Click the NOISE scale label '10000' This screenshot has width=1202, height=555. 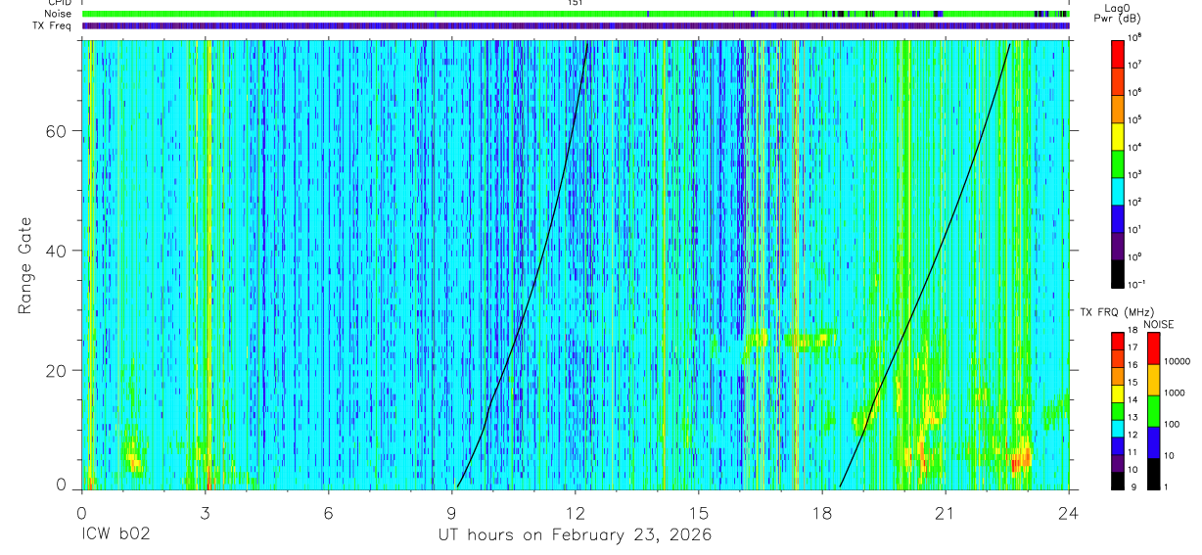point(1178,362)
